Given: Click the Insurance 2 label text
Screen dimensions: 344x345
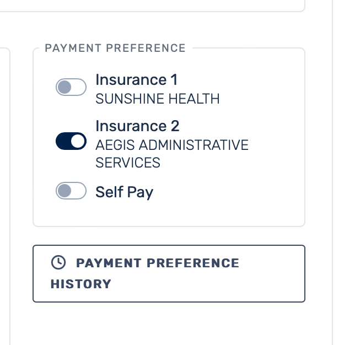Looking at the screenshot, I should click(137, 126).
